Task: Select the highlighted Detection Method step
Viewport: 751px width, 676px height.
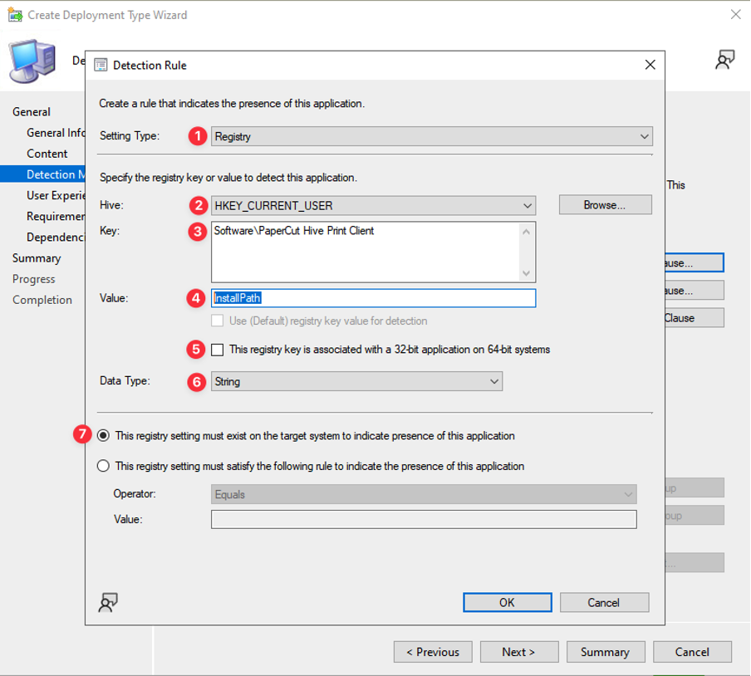Action: 42,174
